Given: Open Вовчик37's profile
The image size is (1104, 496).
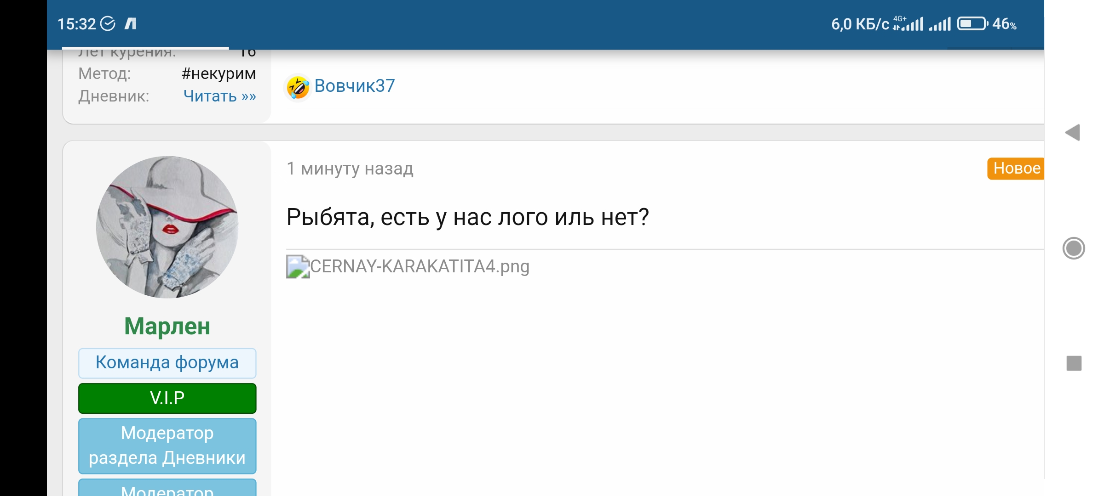Looking at the screenshot, I should (x=353, y=85).
